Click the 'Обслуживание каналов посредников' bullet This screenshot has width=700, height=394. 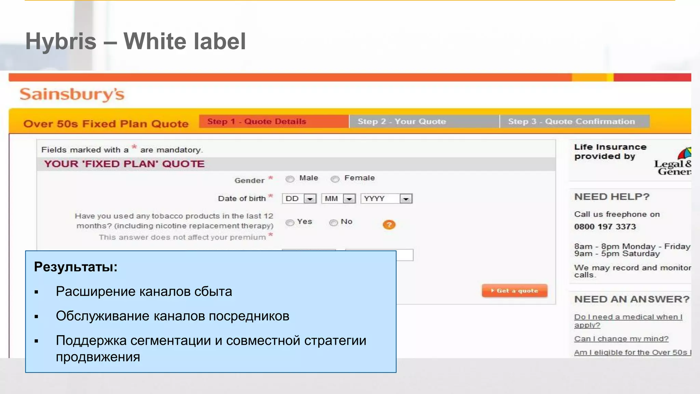click(x=173, y=316)
